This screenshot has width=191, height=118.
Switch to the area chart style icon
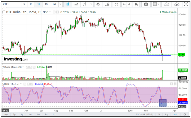coord(76,4)
